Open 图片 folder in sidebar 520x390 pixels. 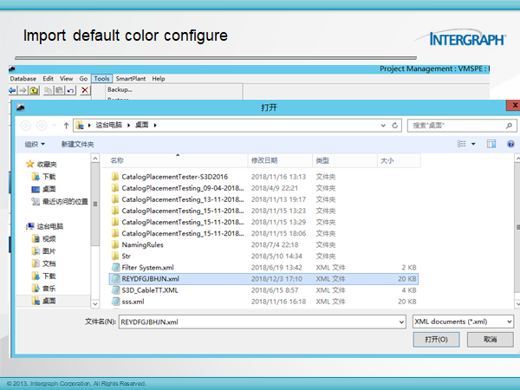[44, 251]
